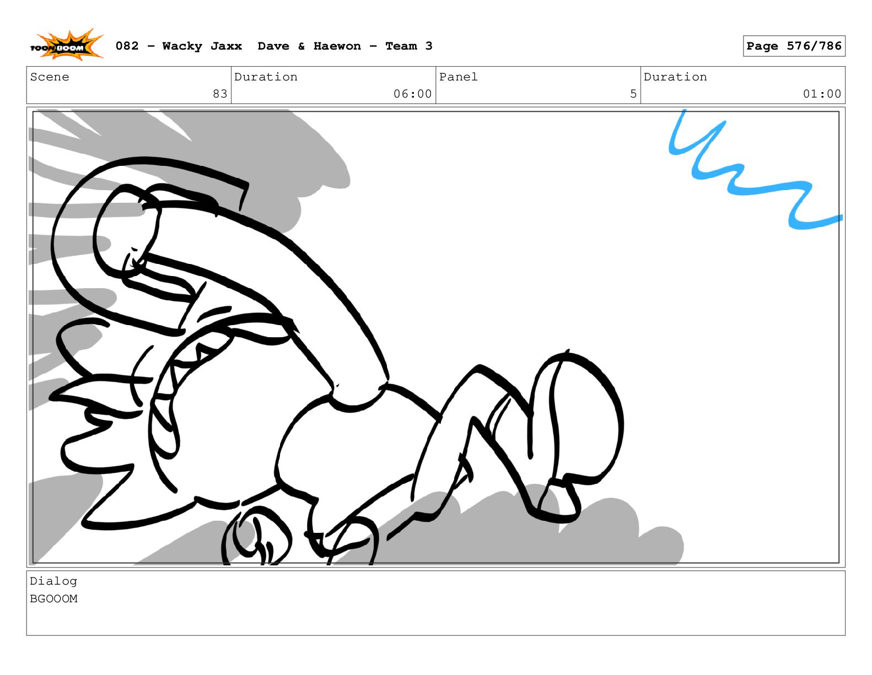Click the scene number value 83

(x=220, y=94)
